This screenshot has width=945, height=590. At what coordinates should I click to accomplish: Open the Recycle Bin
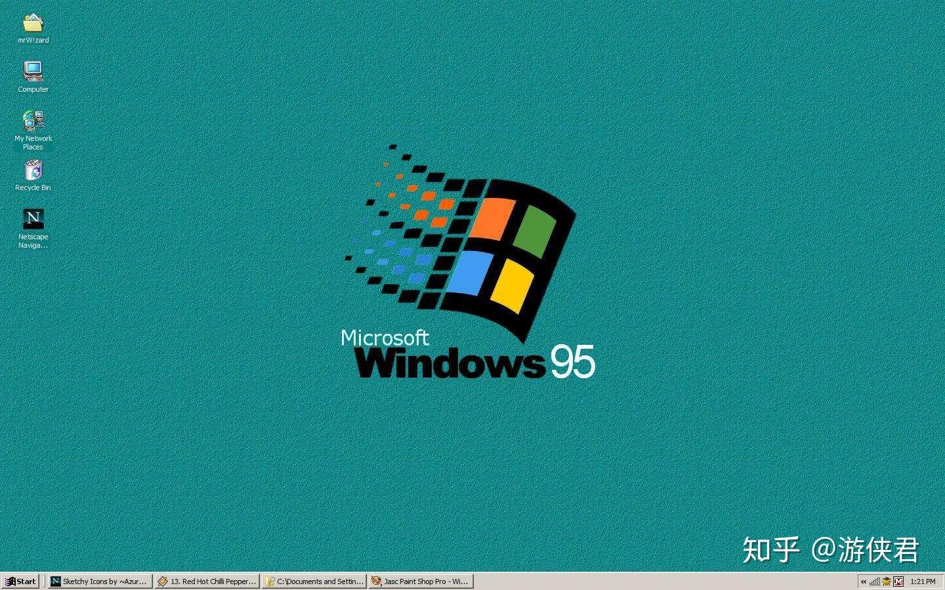click(x=33, y=172)
